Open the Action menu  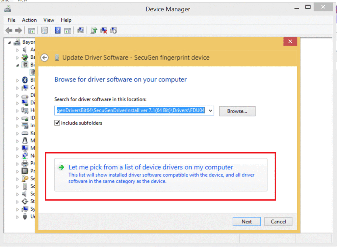(29, 20)
